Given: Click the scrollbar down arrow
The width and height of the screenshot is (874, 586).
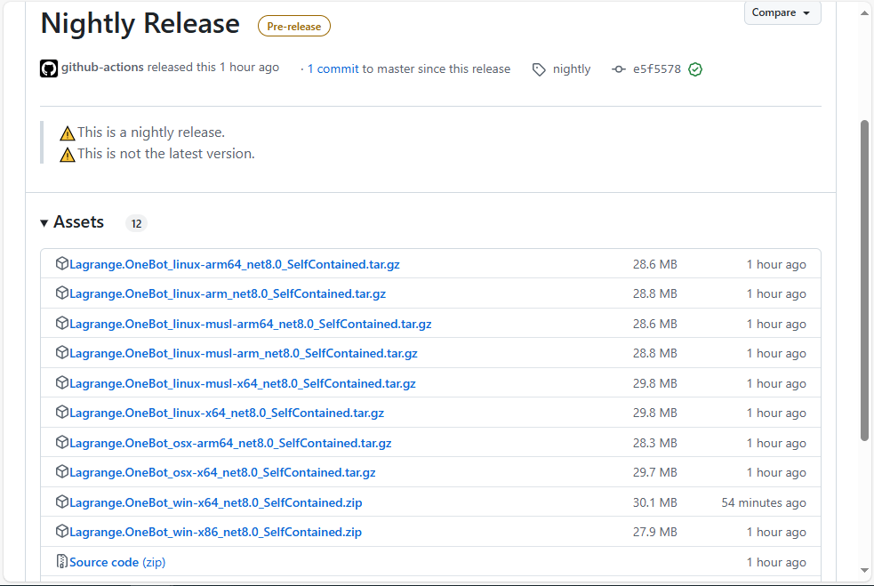Looking at the screenshot, I should pos(865,570).
